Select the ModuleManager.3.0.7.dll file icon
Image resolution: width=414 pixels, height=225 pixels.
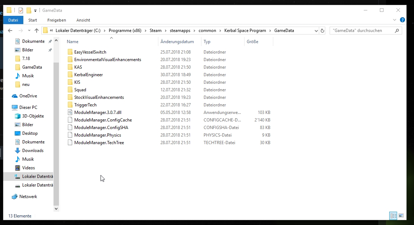point(70,112)
